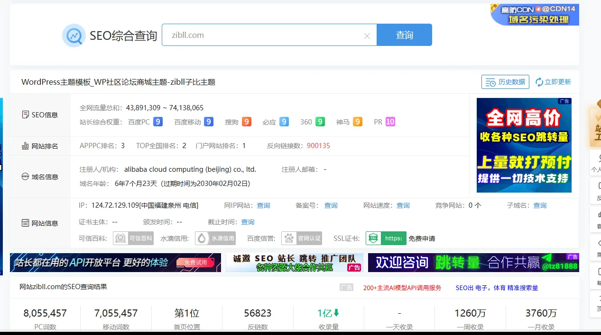The height and width of the screenshot is (335, 601).
Task: Click TOP全国排名 2 text
Action: point(161,146)
